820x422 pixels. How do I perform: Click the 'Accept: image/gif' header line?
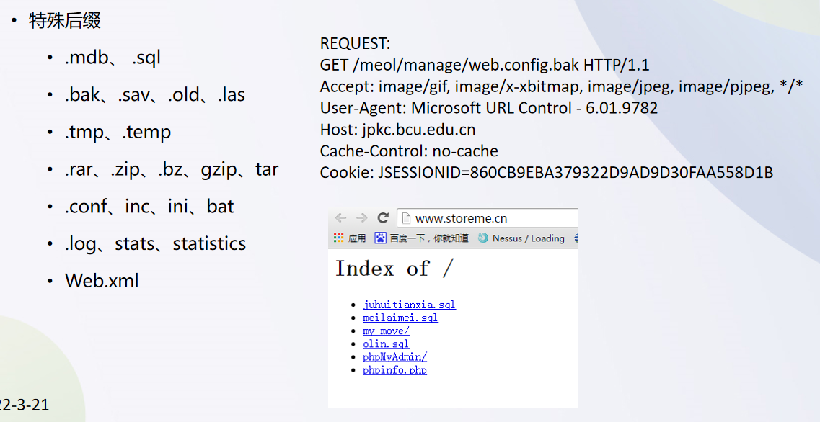pos(561,86)
